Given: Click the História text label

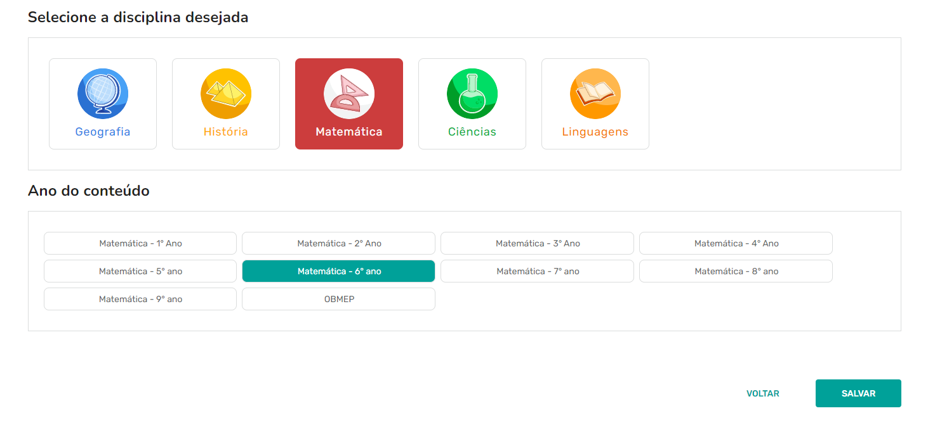Looking at the screenshot, I should pyautogui.click(x=226, y=132).
